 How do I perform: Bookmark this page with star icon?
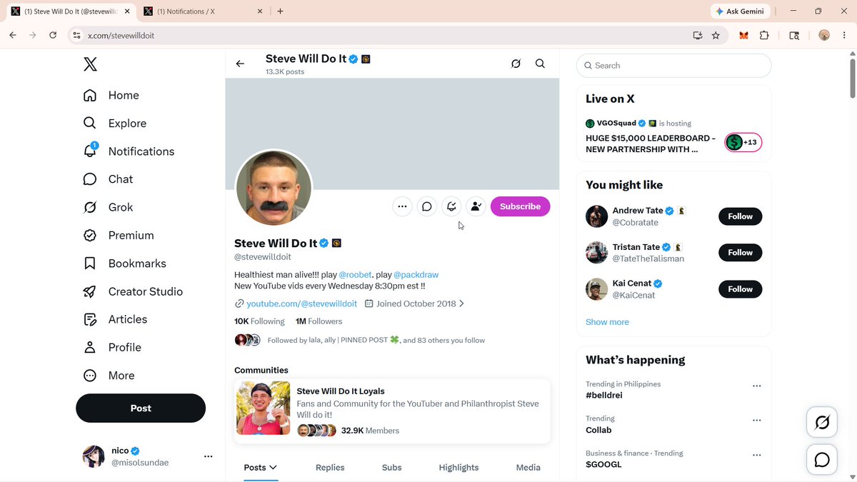[x=716, y=35]
